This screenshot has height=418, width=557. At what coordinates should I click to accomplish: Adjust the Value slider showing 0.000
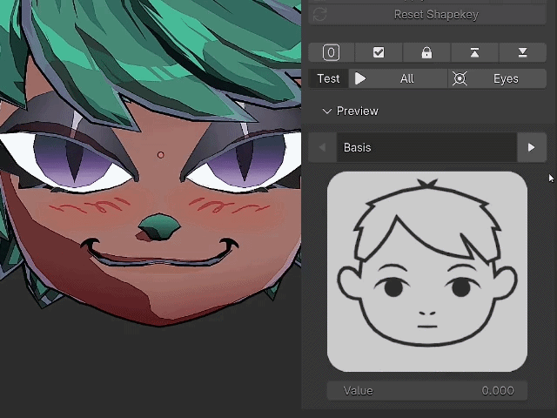click(427, 391)
